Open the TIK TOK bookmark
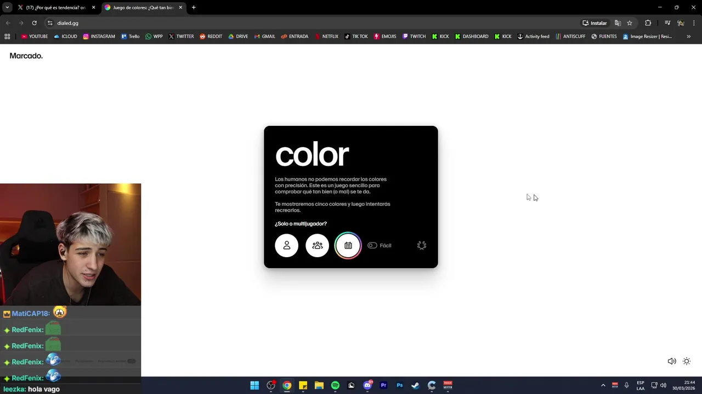 click(356, 37)
